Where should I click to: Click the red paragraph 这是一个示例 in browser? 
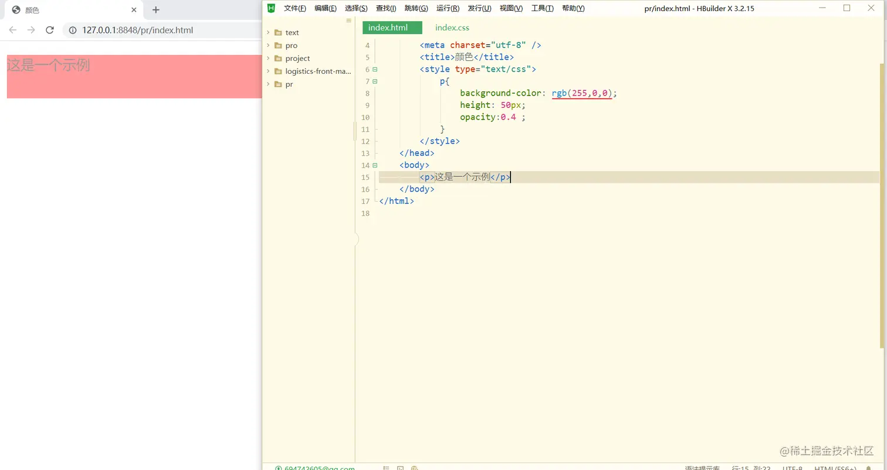(134, 76)
